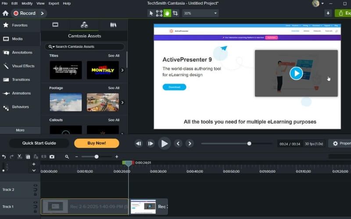The image size is (351, 219).
Task: Expand the Titles assets row arrow
Action: click(122, 70)
